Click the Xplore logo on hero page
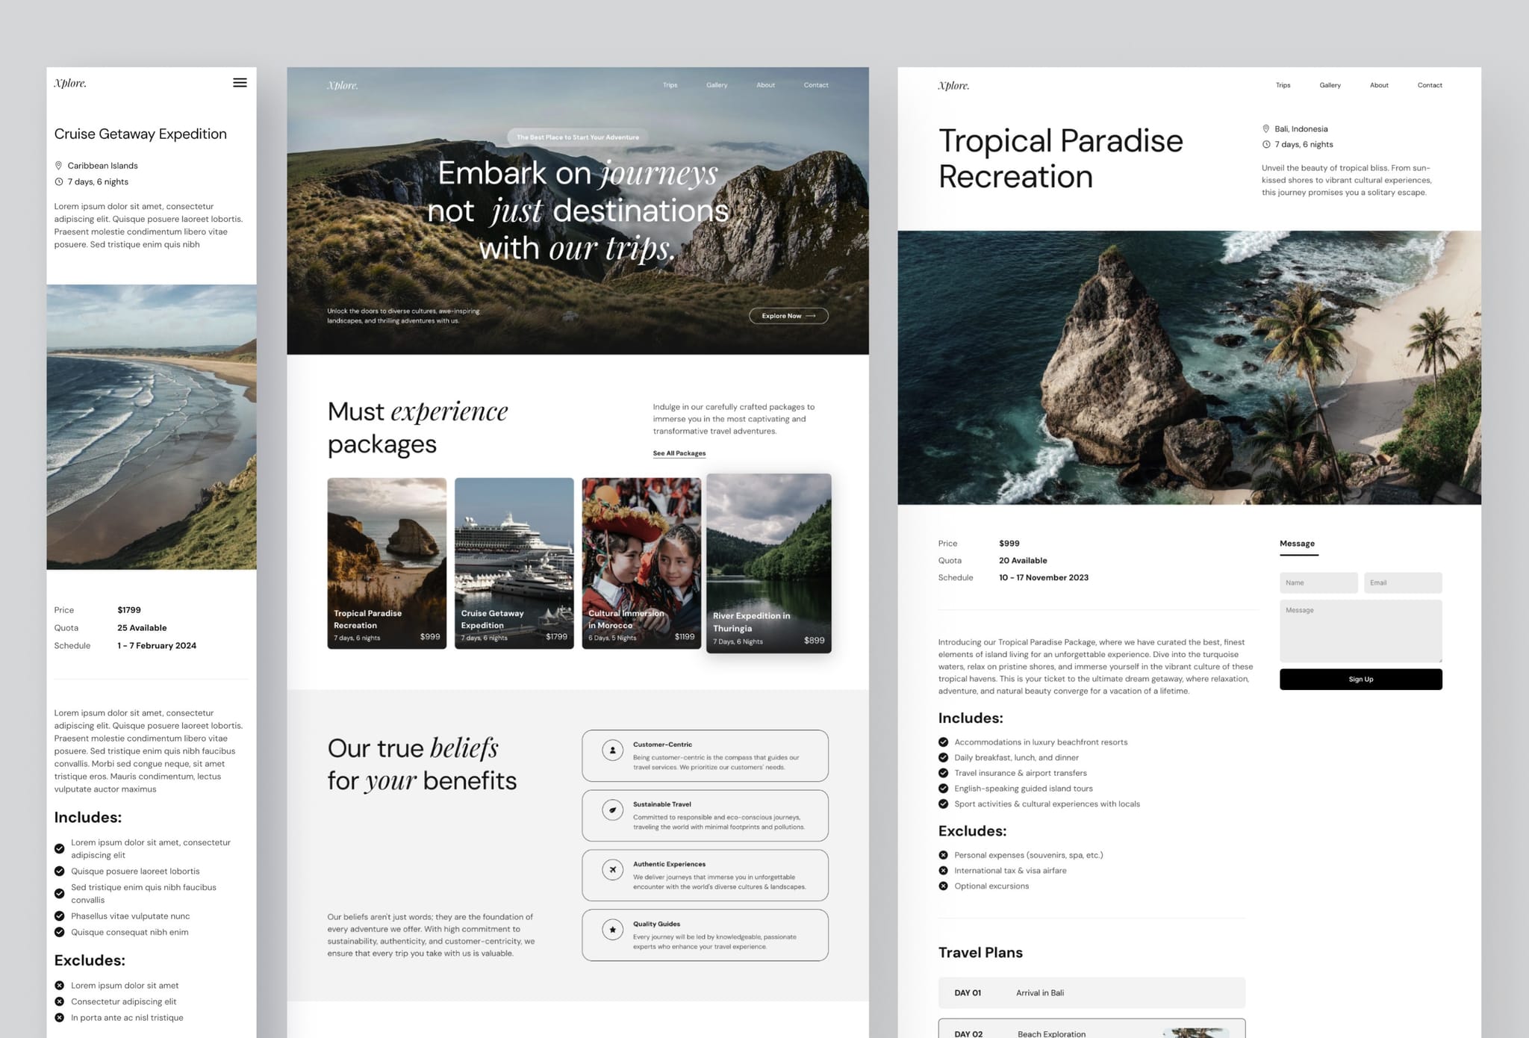This screenshot has width=1529, height=1038. click(x=343, y=85)
